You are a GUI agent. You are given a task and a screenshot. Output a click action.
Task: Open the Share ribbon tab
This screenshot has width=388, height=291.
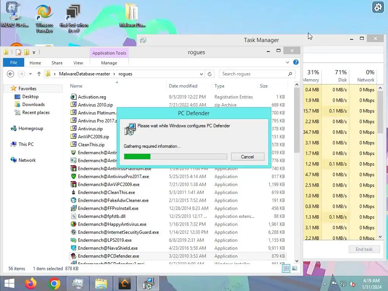[x=57, y=63]
